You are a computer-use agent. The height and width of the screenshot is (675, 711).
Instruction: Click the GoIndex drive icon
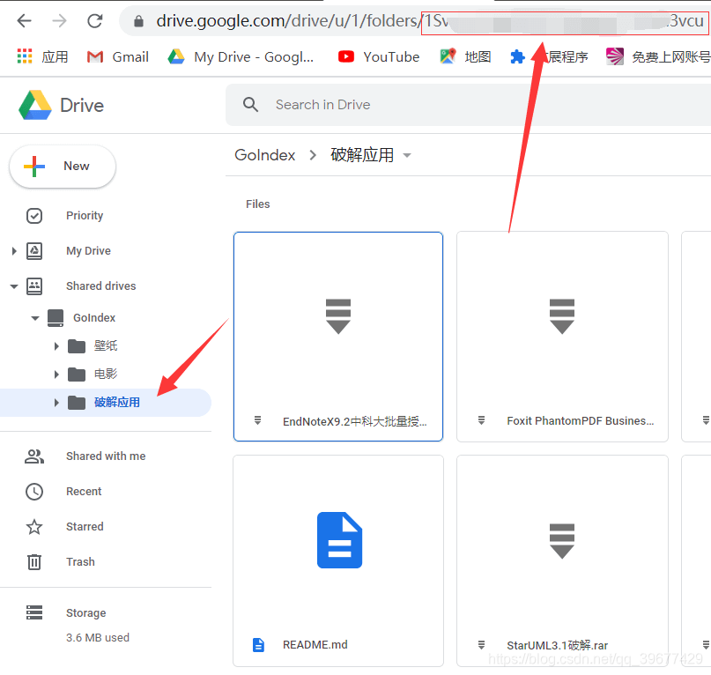coord(56,318)
